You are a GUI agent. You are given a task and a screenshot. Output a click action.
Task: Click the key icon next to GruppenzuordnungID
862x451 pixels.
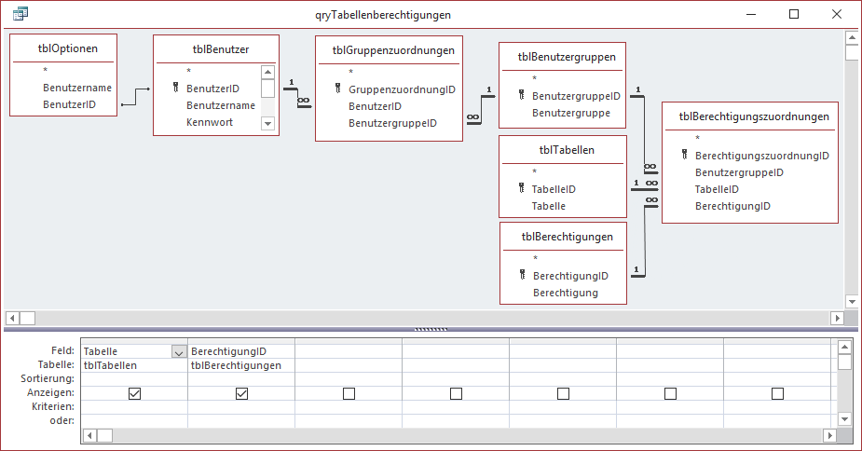tap(337, 89)
